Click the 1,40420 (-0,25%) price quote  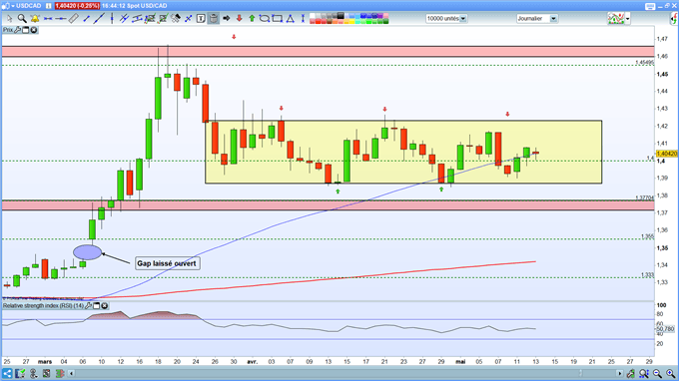coord(77,6)
